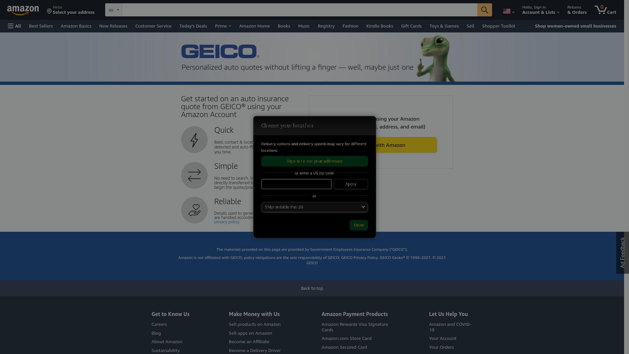Click the privacy policy link
The image size is (629, 354).
[x=227, y=222]
